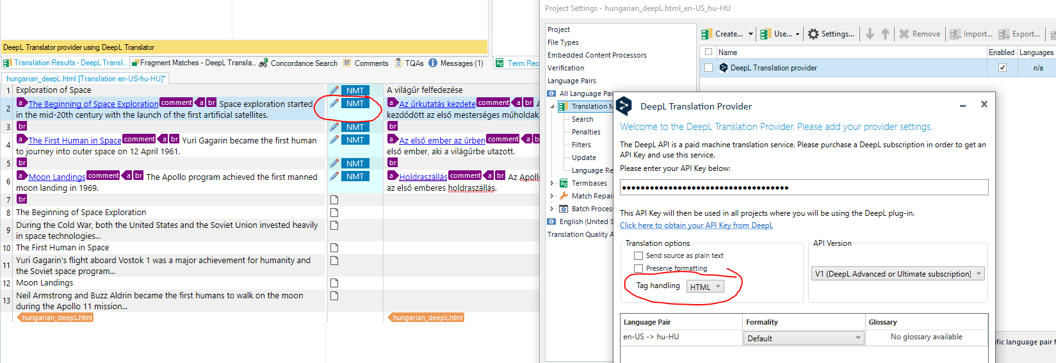Click the untranslated status icon for 'Neil Armstrong and Buzz Aldrin' segment
This screenshot has height=363, width=1056.
334,296
